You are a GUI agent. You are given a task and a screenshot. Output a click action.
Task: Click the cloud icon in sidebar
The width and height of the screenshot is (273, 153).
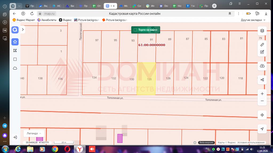click(x=15, y=68)
